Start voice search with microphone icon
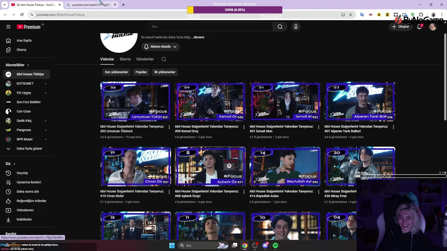 (296, 26)
